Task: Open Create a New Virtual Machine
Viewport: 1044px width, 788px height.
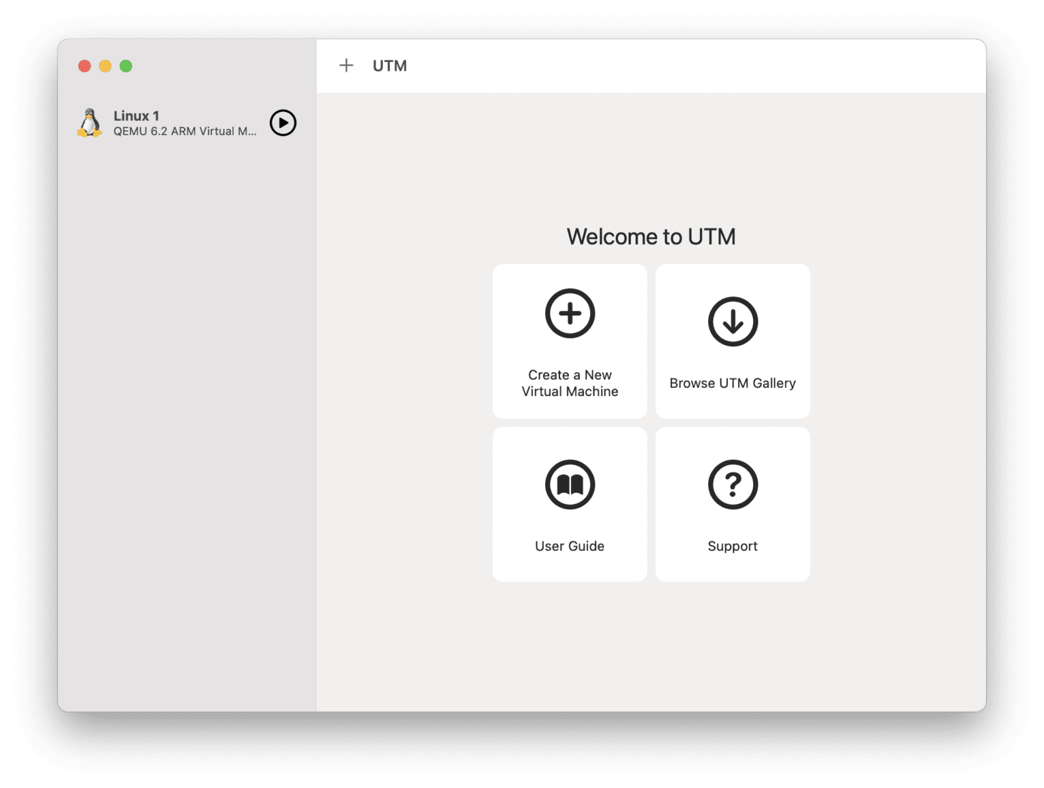Action: click(x=569, y=340)
